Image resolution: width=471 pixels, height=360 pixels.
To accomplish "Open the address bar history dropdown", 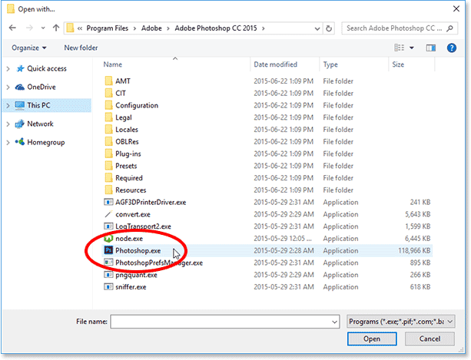I will [x=317, y=29].
